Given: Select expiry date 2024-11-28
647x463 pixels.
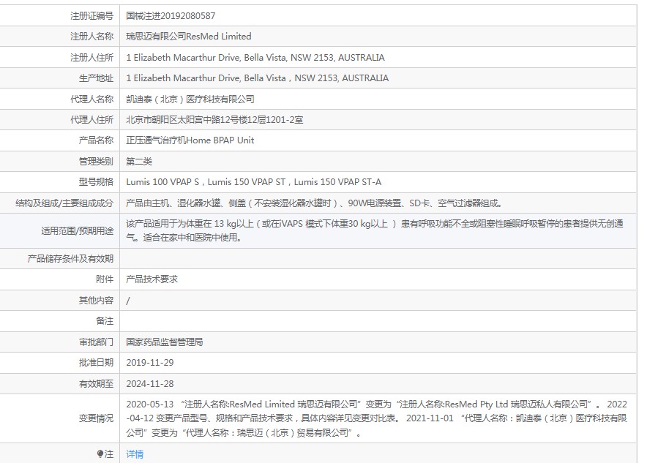Looking at the screenshot, I should click(x=150, y=383).
